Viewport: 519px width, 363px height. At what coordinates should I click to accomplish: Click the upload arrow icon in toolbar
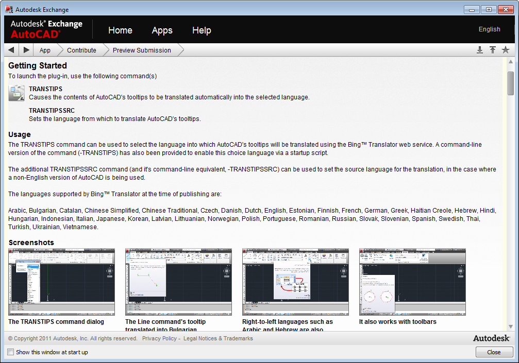click(493, 50)
